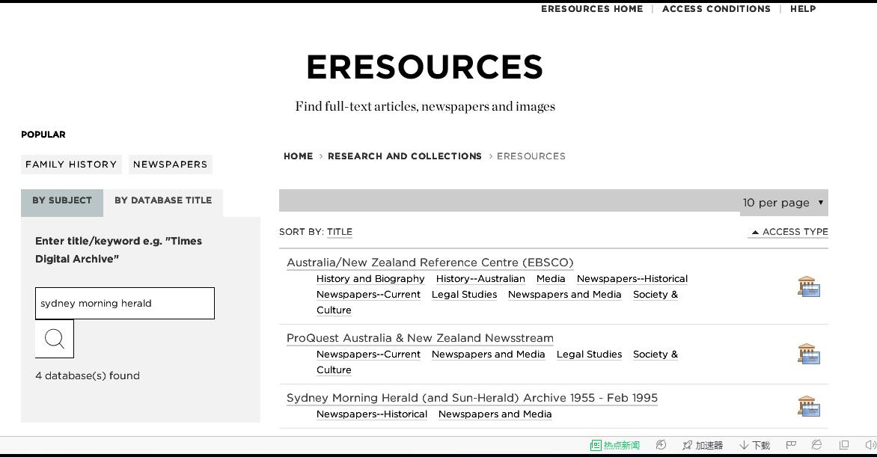Viewport: 877px width, 457px height.
Task: Click access type icon for Australia/New Zealand Reference Centre
Action: pyautogui.click(x=809, y=286)
